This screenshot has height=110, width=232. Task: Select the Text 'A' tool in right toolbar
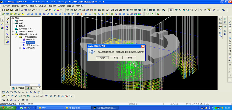click(230, 65)
